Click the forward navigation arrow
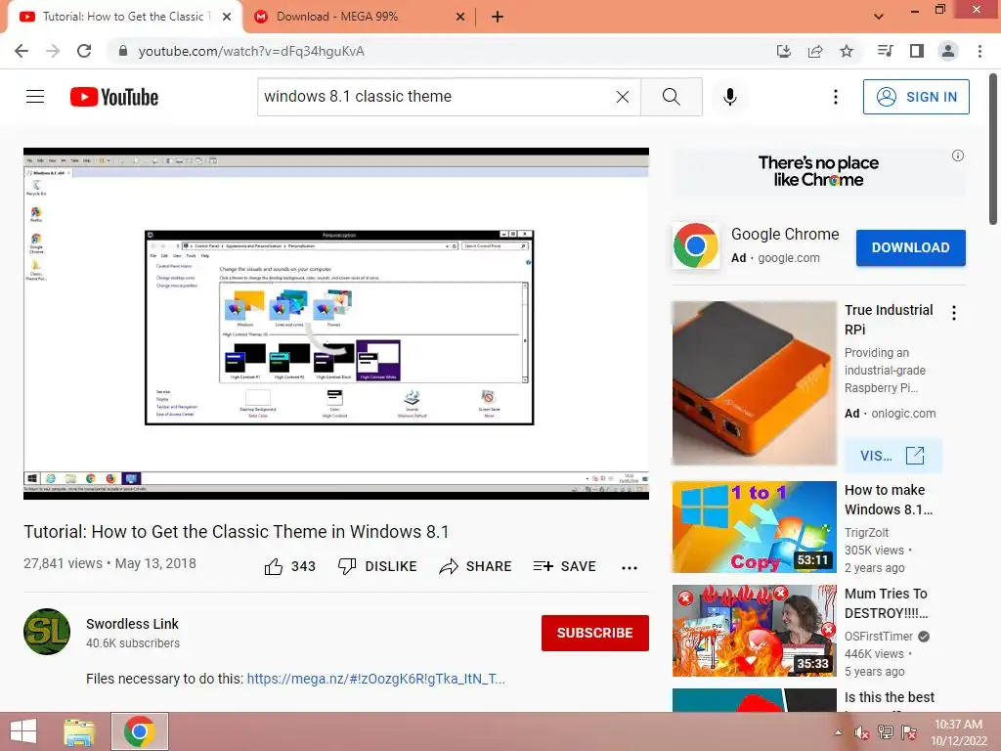The height and width of the screenshot is (751, 1001). 53,51
